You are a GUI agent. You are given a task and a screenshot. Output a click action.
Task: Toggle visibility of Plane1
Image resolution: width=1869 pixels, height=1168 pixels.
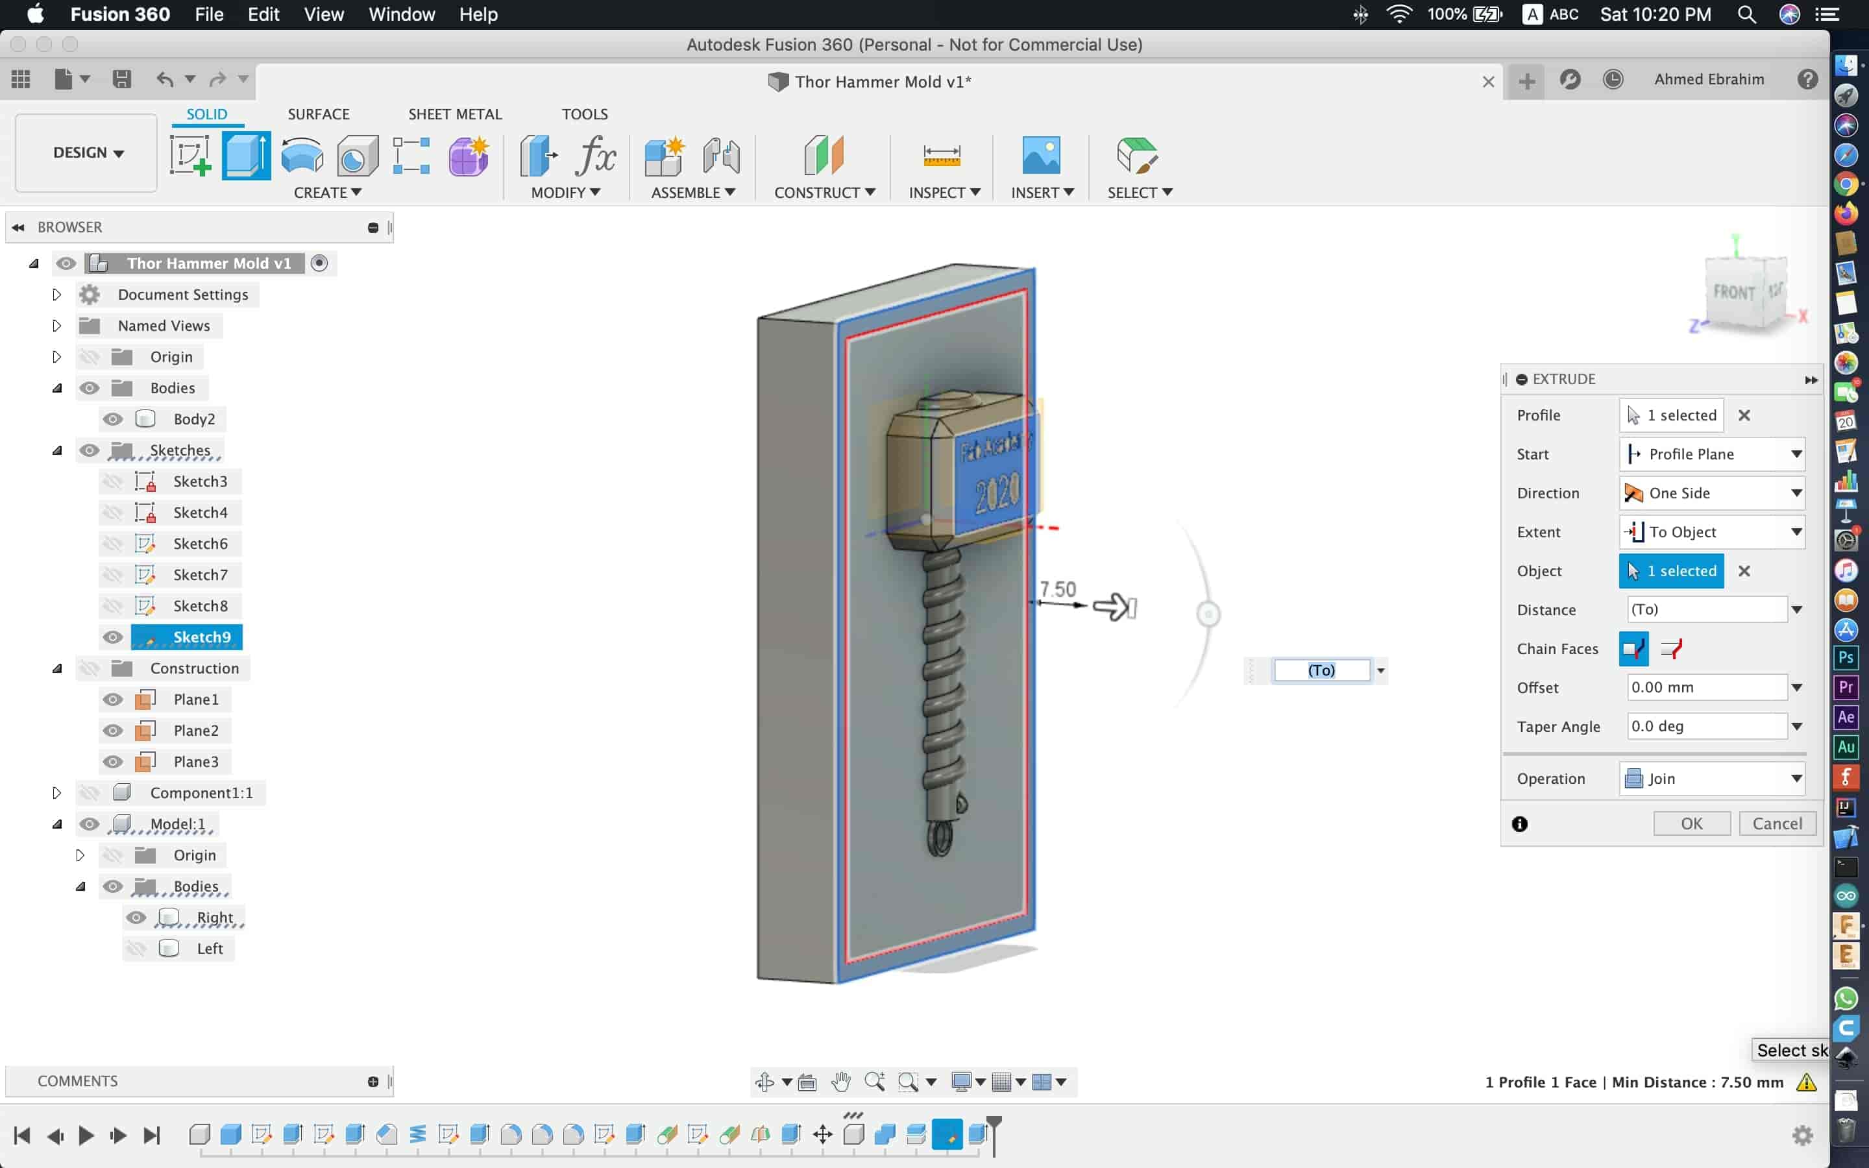[113, 699]
